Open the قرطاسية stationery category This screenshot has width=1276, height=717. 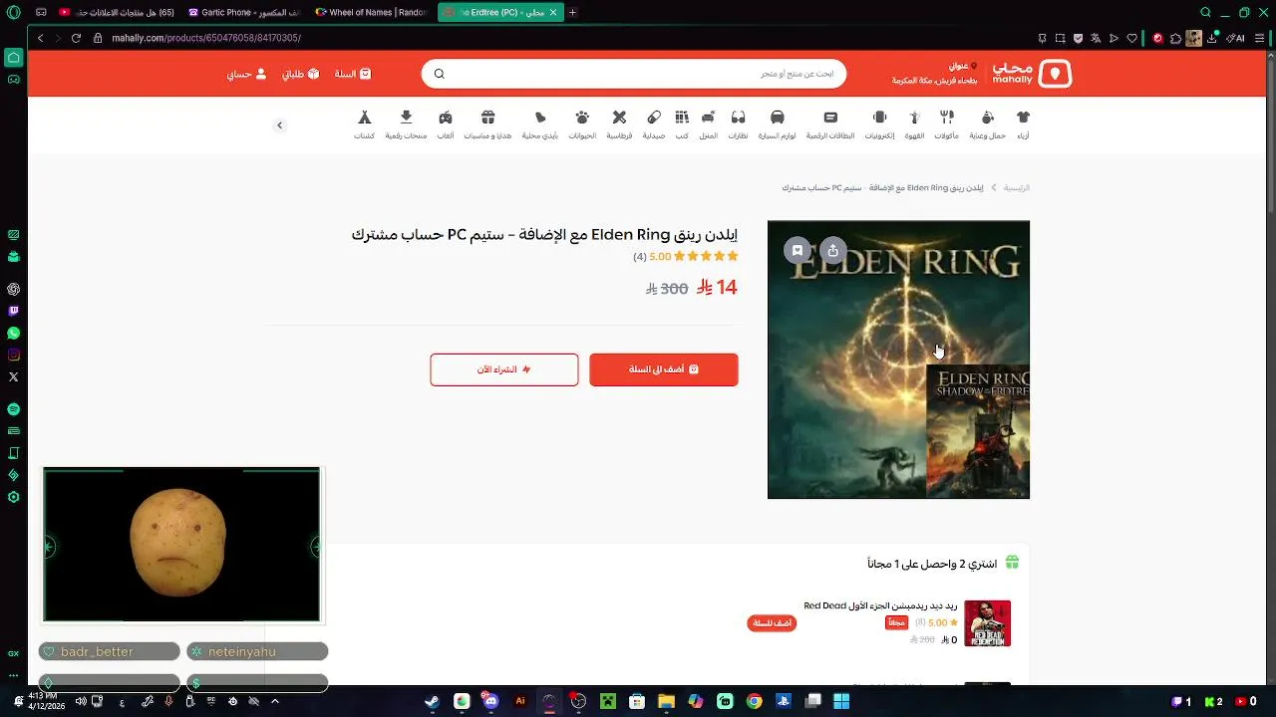pyautogui.click(x=619, y=124)
